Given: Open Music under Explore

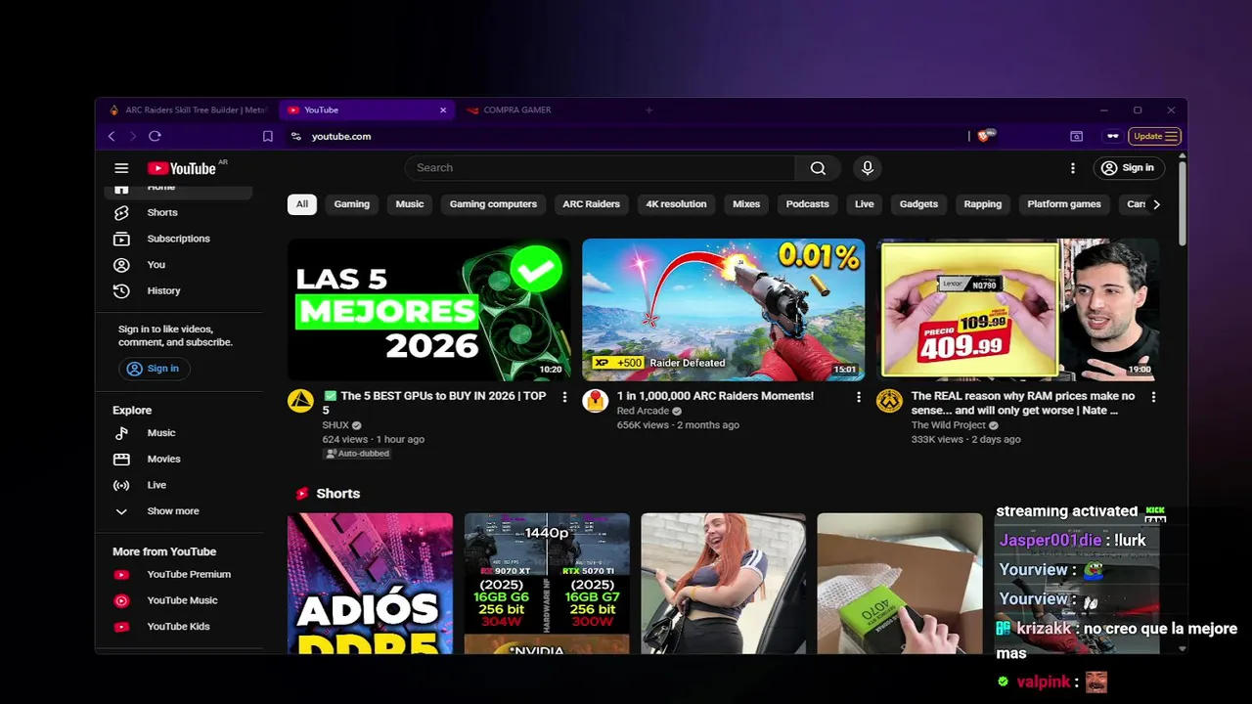Looking at the screenshot, I should tap(178, 432).
